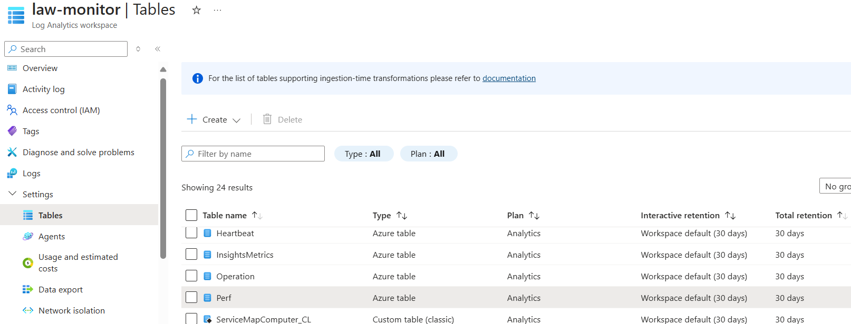Click the InsightsMetrics table icon

pyautogui.click(x=207, y=255)
